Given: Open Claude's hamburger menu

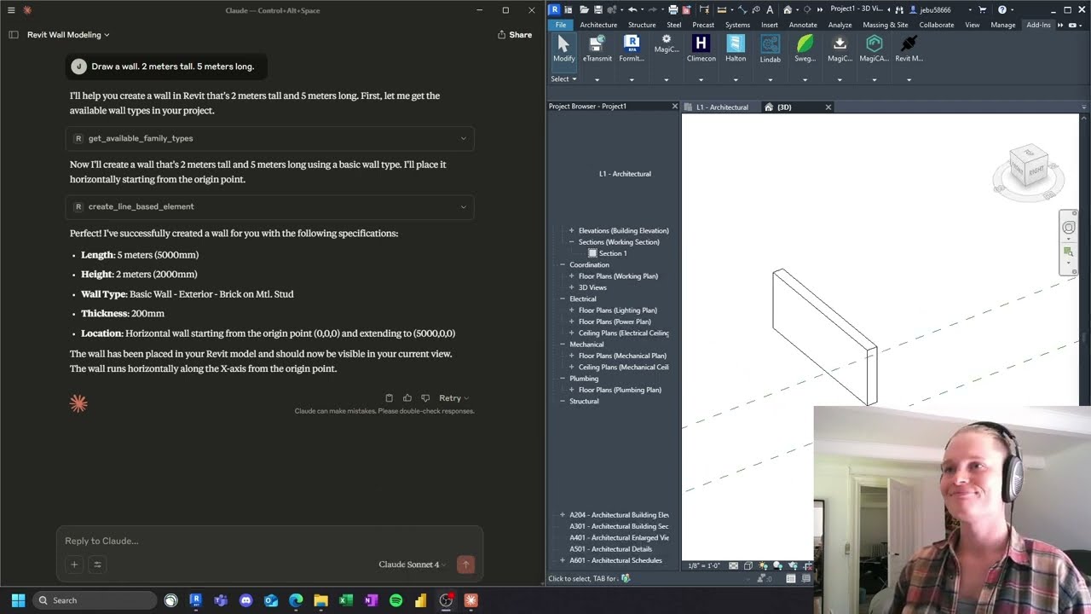Looking at the screenshot, I should 11,10.
